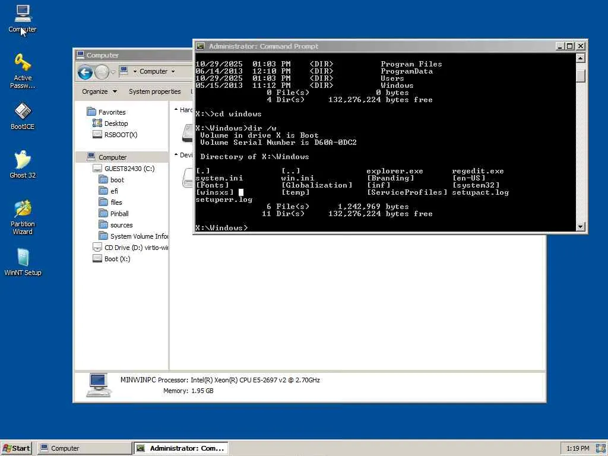The image size is (608, 456).
Task: Open the efi folder in tree
Action: point(109,191)
